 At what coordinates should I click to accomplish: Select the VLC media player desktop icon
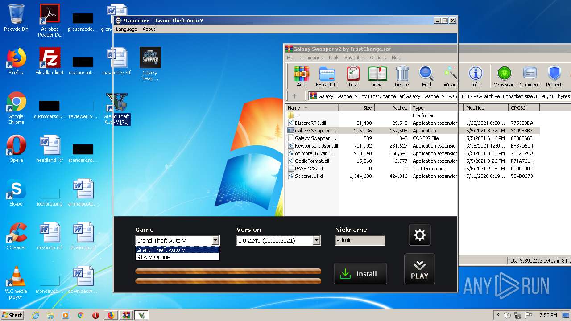click(x=16, y=283)
